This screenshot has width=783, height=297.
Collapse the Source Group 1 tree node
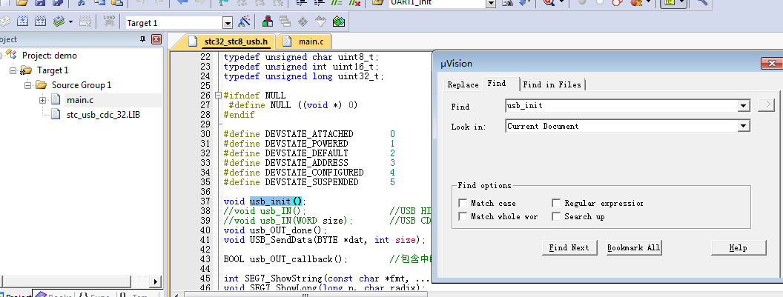pyautogui.click(x=28, y=85)
